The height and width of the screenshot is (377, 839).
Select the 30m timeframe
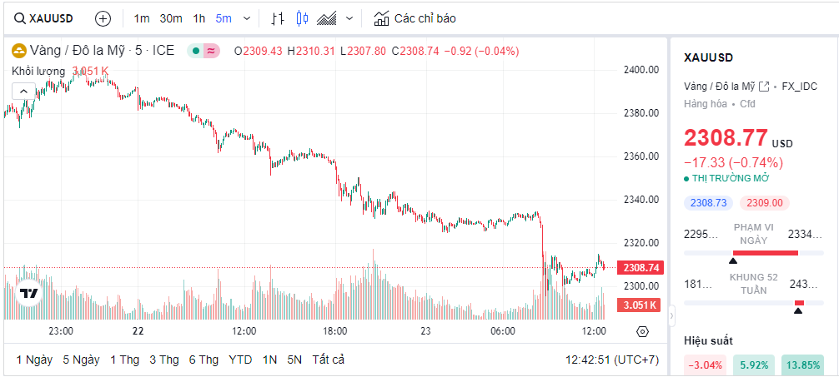171,18
